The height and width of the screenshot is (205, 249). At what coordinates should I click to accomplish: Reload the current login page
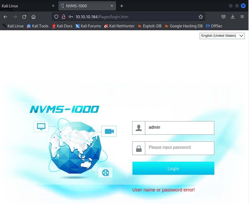(24, 17)
